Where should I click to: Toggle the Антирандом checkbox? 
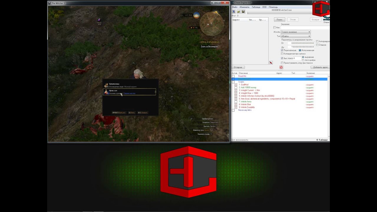pyautogui.click(x=317, y=41)
